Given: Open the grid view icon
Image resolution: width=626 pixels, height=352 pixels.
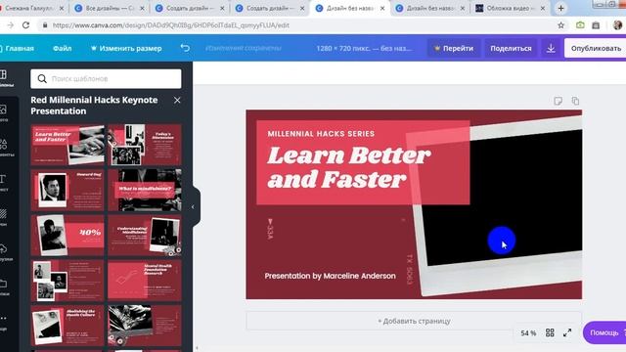Looking at the screenshot, I should (x=550, y=332).
